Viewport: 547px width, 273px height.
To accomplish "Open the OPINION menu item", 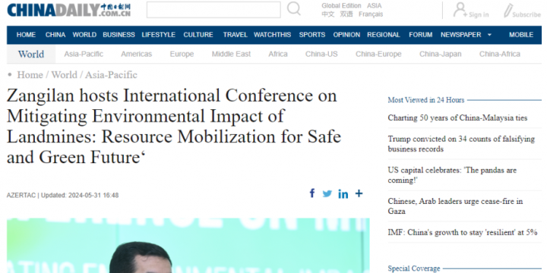I will [346, 35].
